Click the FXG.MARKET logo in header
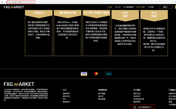The height and width of the screenshot is (109, 176). [14, 7]
